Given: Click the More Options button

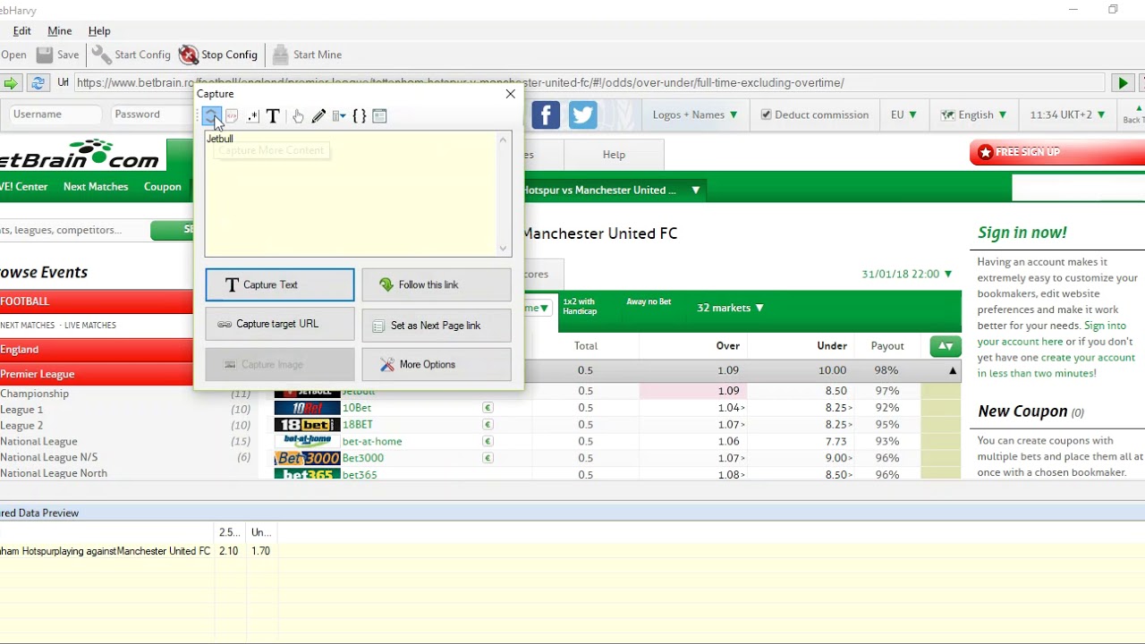Looking at the screenshot, I should (437, 364).
